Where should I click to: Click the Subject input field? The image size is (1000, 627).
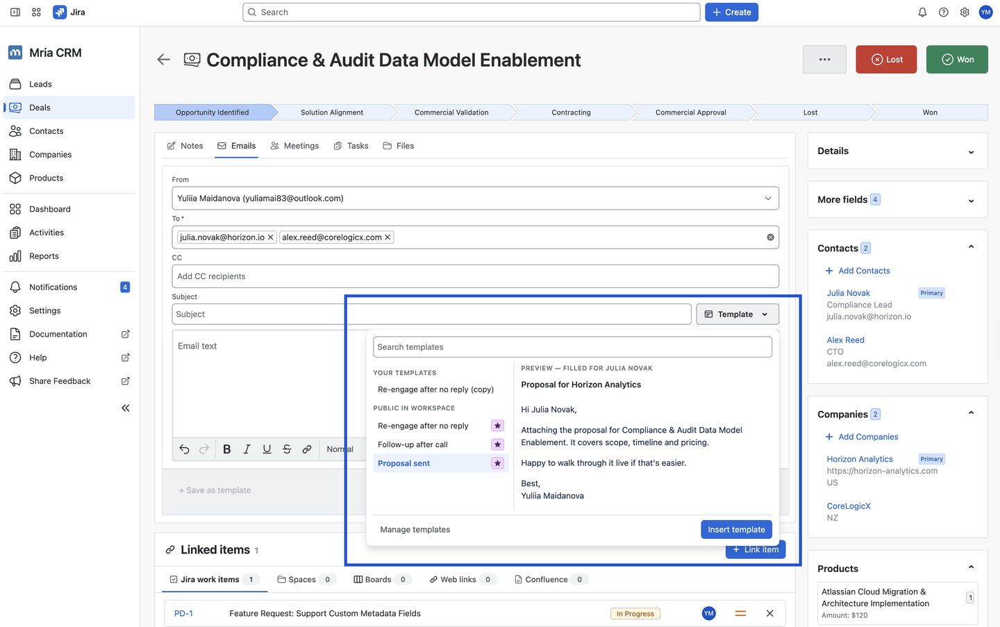[431, 315]
